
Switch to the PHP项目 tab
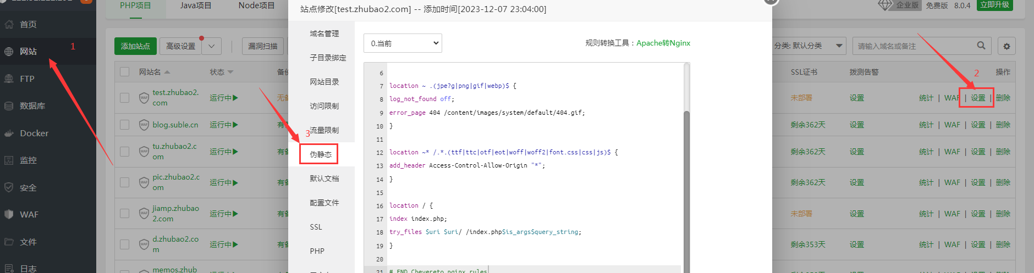pos(135,5)
